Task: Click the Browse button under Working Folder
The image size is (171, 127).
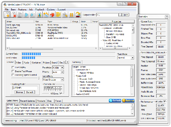Action: pos(19,92)
